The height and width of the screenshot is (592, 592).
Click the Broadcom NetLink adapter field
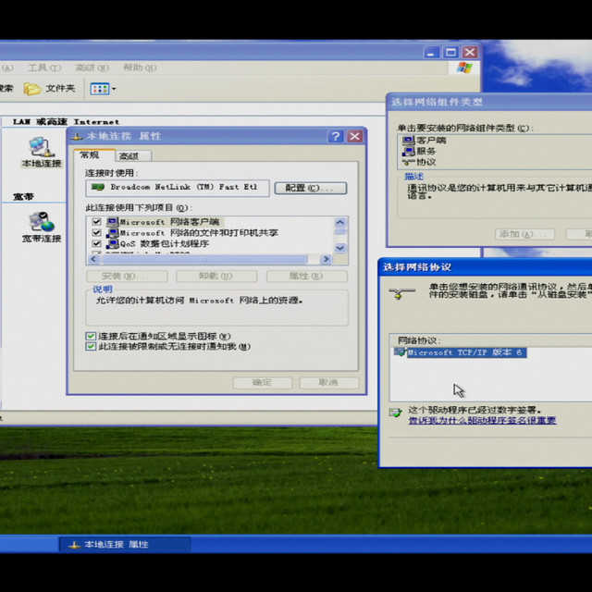[x=178, y=188]
